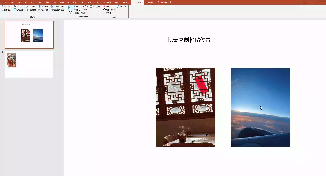The image size is (326, 176).
Task: Click the insert inline formula text icon
Action: click(x=74, y=6)
